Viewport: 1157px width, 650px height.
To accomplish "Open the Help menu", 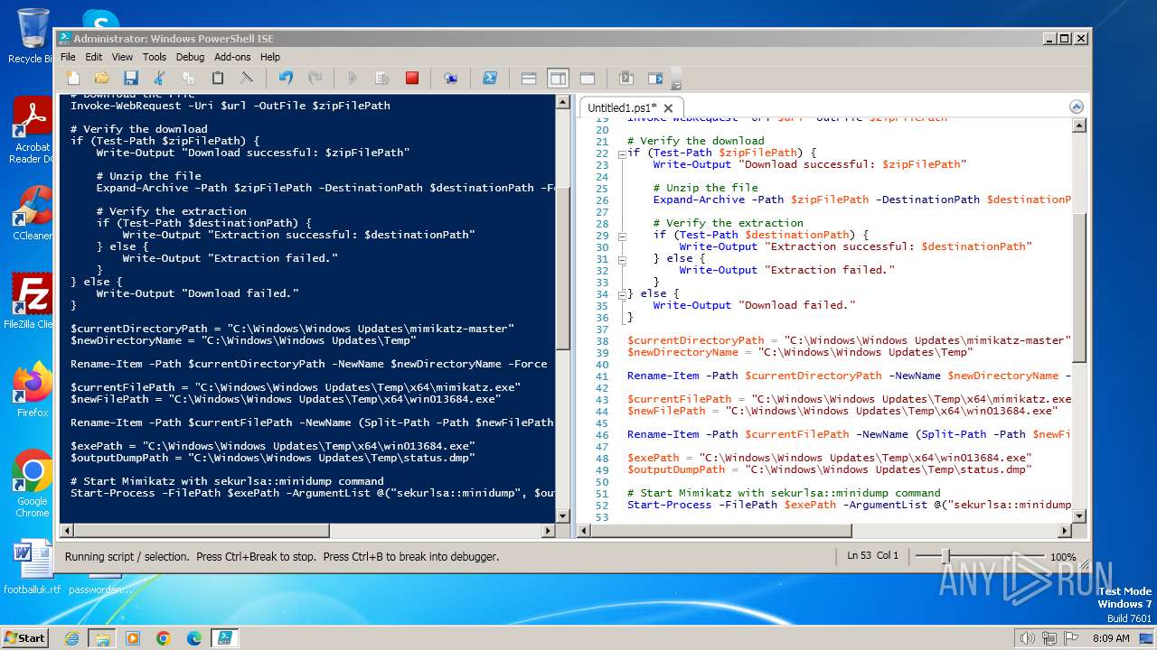I will (x=270, y=57).
